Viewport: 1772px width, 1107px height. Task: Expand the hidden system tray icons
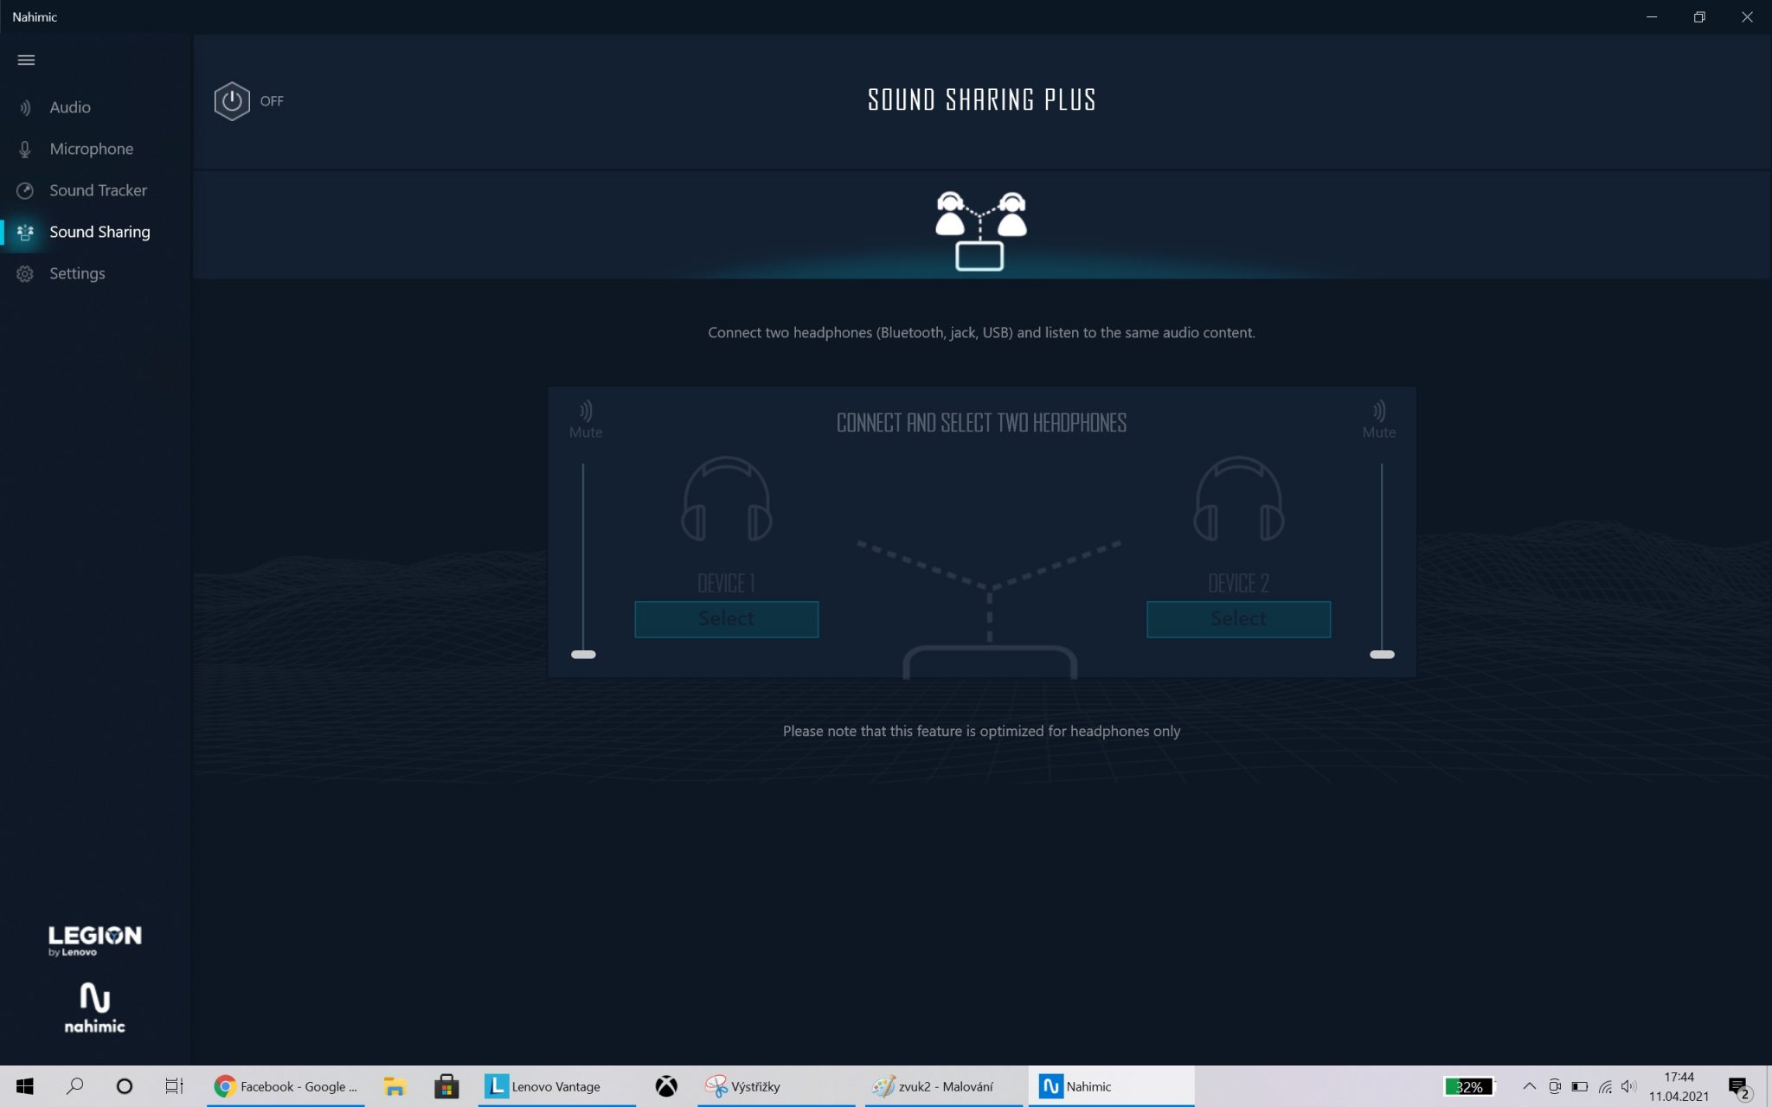coord(1529,1086)
